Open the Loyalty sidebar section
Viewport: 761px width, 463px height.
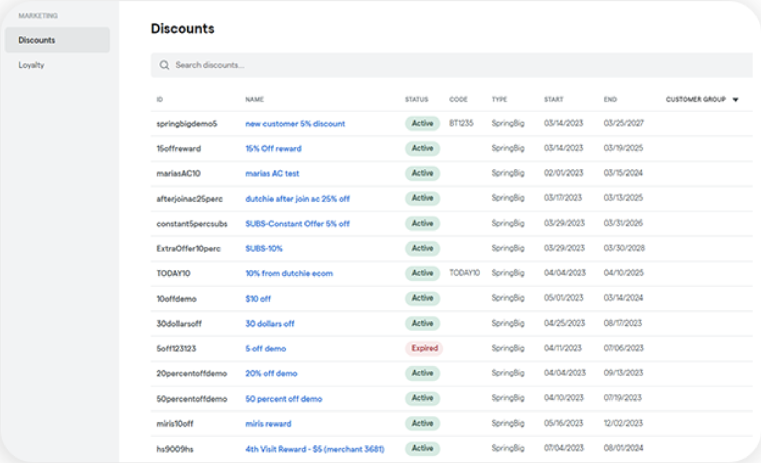pos(31,65)
